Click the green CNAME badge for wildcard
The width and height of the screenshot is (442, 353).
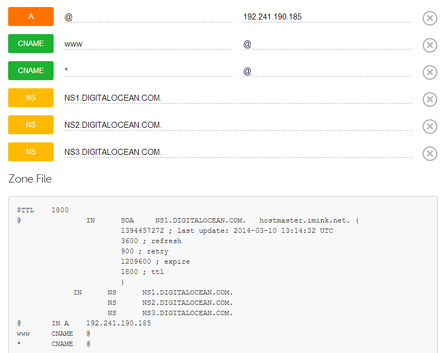(31, 71)
